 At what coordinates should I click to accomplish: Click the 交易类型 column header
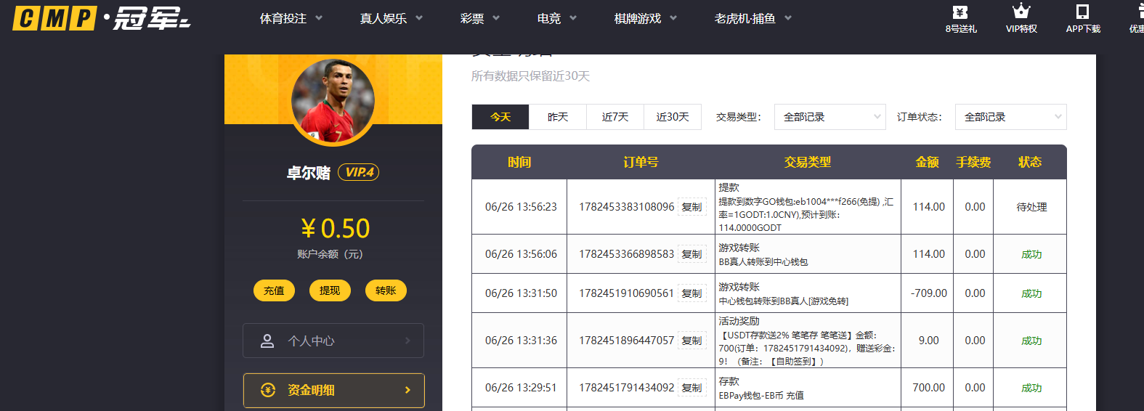(808, 162)
